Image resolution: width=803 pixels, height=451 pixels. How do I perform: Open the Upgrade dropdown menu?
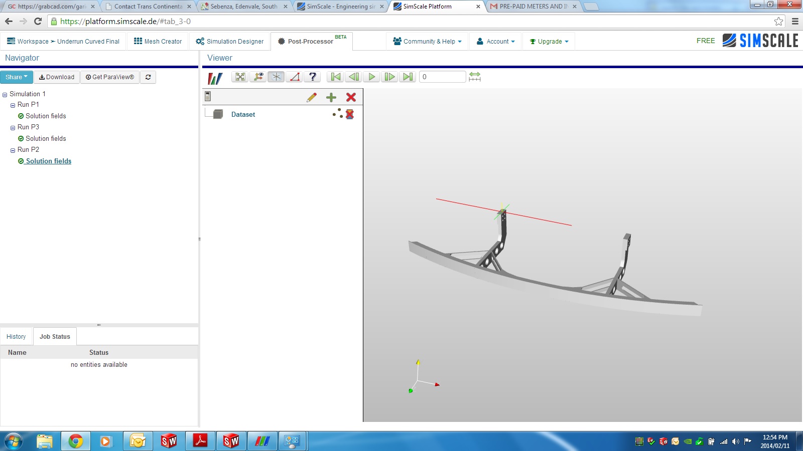tap(549, 41)
